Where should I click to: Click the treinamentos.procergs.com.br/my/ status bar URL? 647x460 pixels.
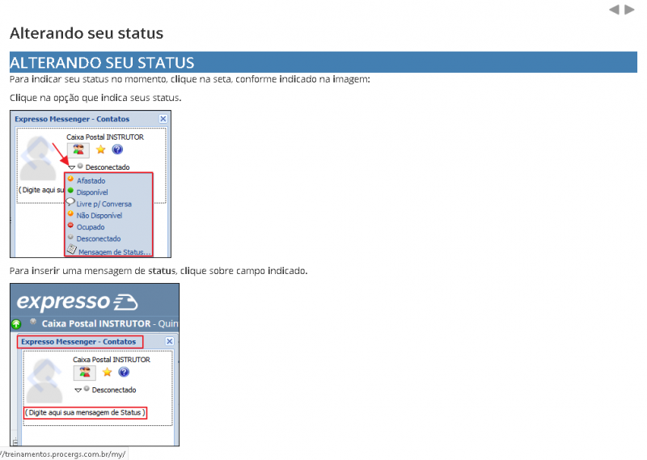coord(63,454)
